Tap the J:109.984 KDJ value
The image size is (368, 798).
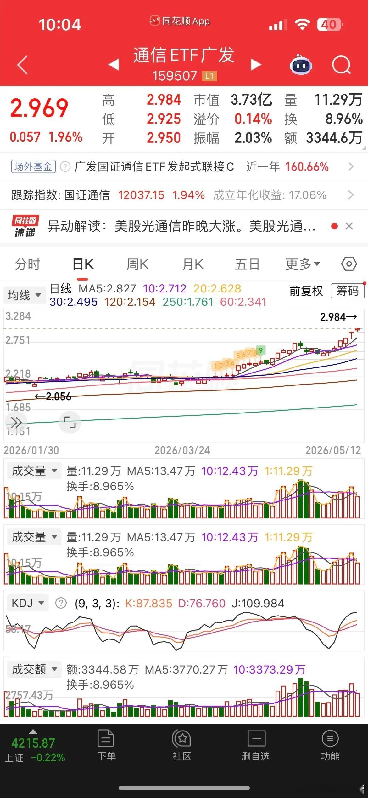(258, 603)
